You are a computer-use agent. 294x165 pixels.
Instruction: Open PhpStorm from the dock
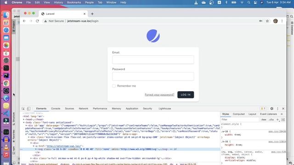click(x=6, y=75)
